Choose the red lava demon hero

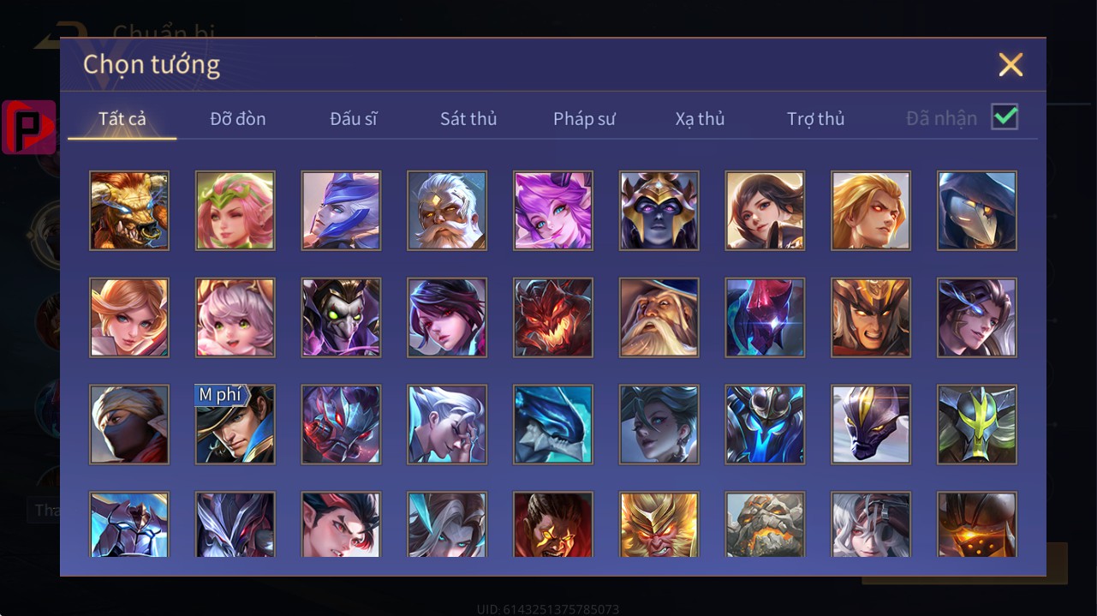[x=553, y=317]
